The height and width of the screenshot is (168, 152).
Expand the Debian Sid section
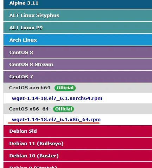click(x=78, y=131)
